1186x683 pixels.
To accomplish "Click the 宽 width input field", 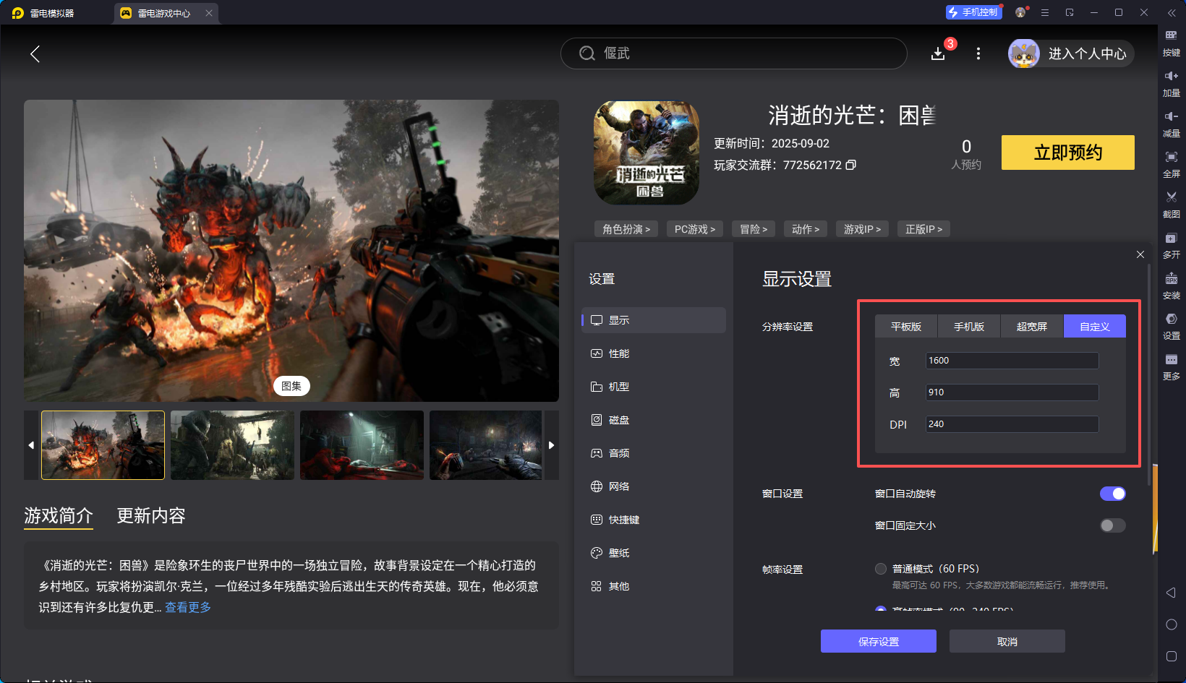I will (x=1012, y=361).
